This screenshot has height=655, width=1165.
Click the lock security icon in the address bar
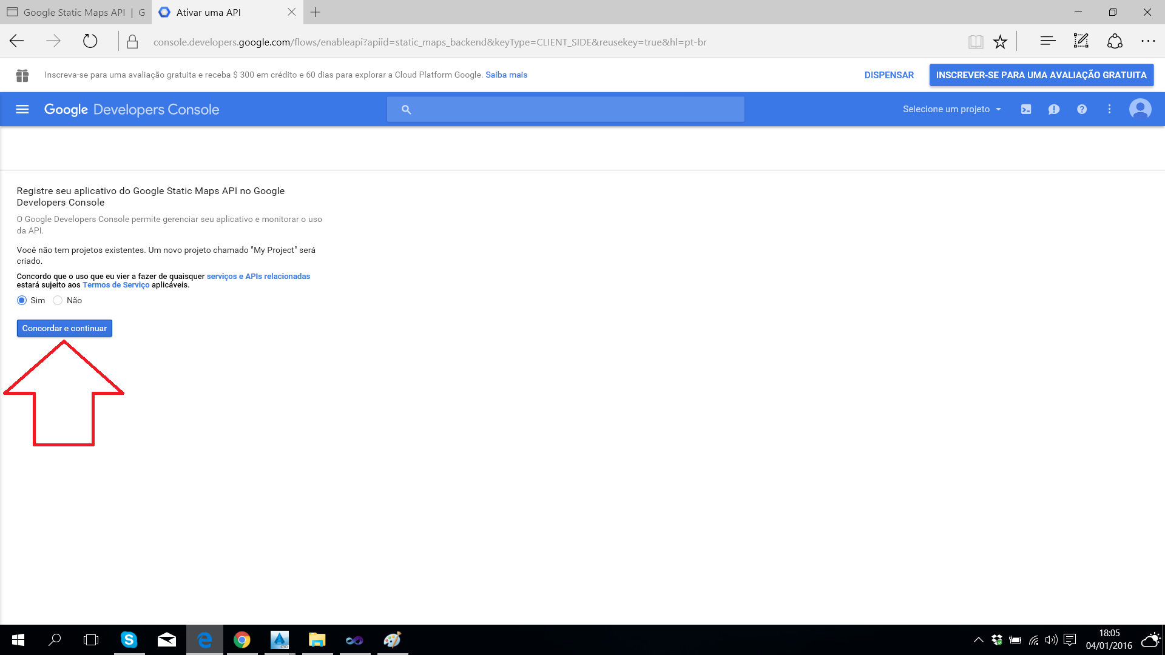132,42
